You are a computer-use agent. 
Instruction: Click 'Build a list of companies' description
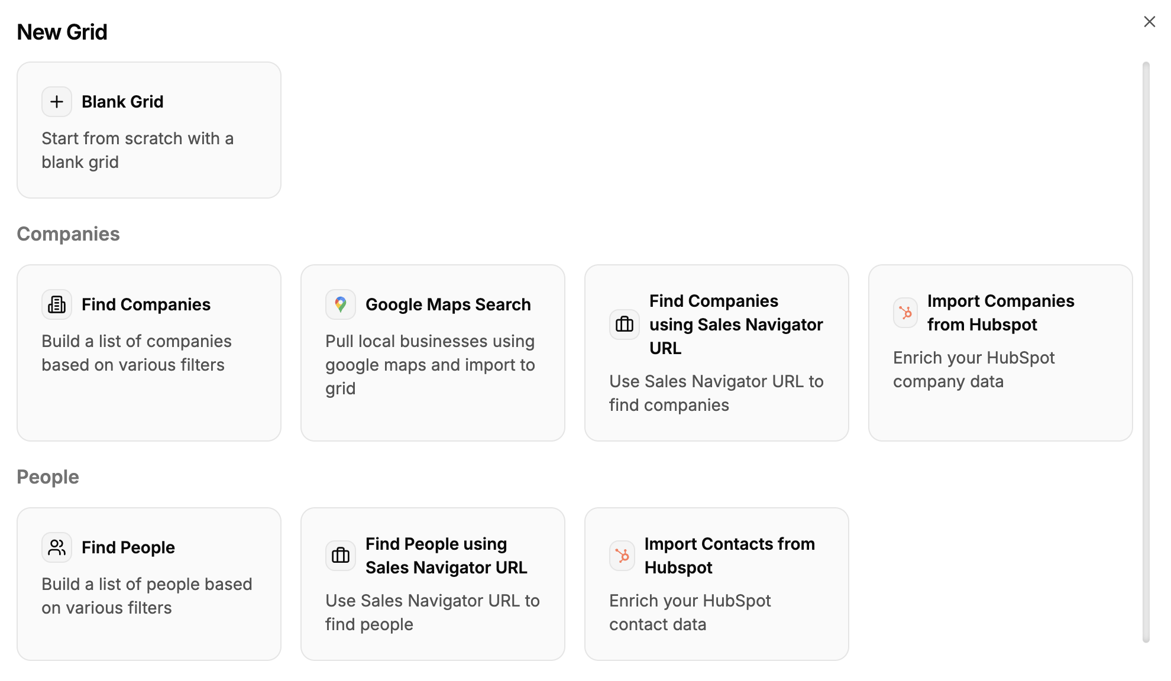tap(137, 353)
